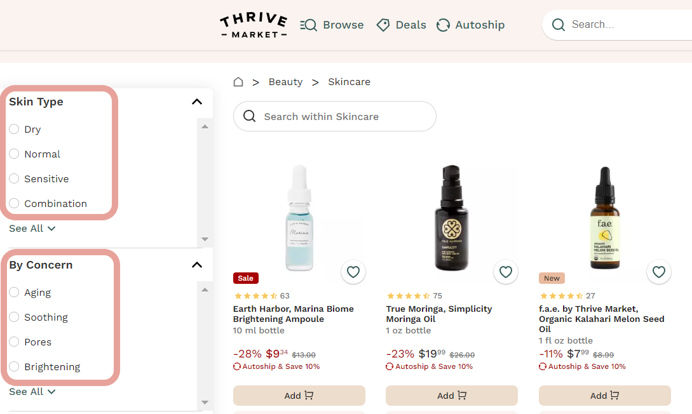Choose the Sensitive skin option

pos(13,178)
